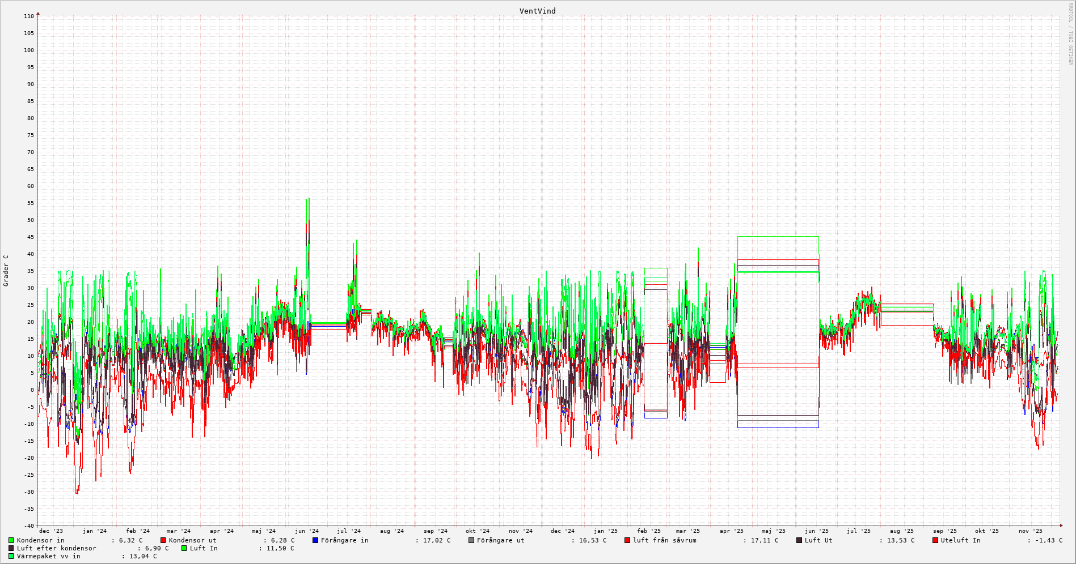Viewport: 1076px width, 564px height.
Task: Click the blue Förångare in legend swatch
Action: click(315, 540)
